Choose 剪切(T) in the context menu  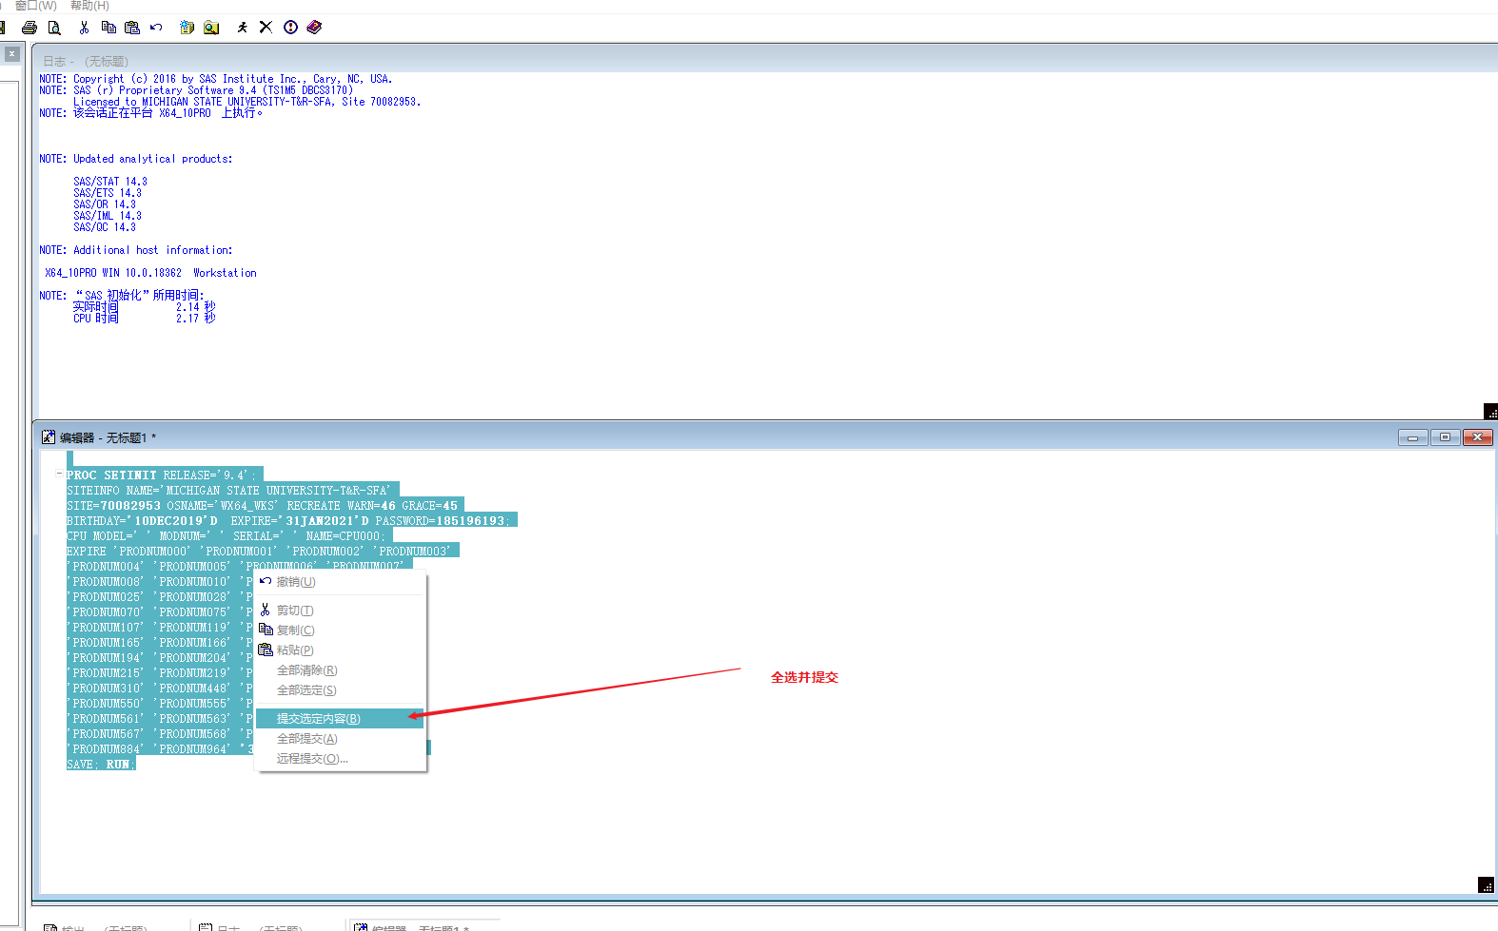pyautogui.click(x=340, y=611)
